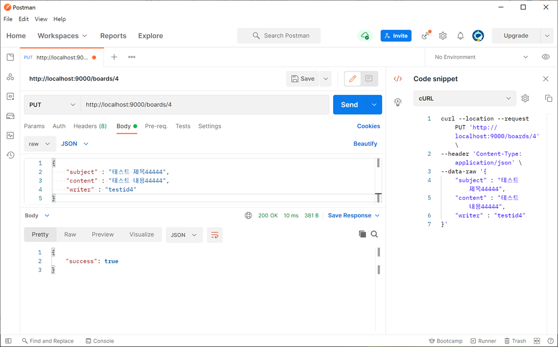Click the two-pane view icon in status bar

537,341
